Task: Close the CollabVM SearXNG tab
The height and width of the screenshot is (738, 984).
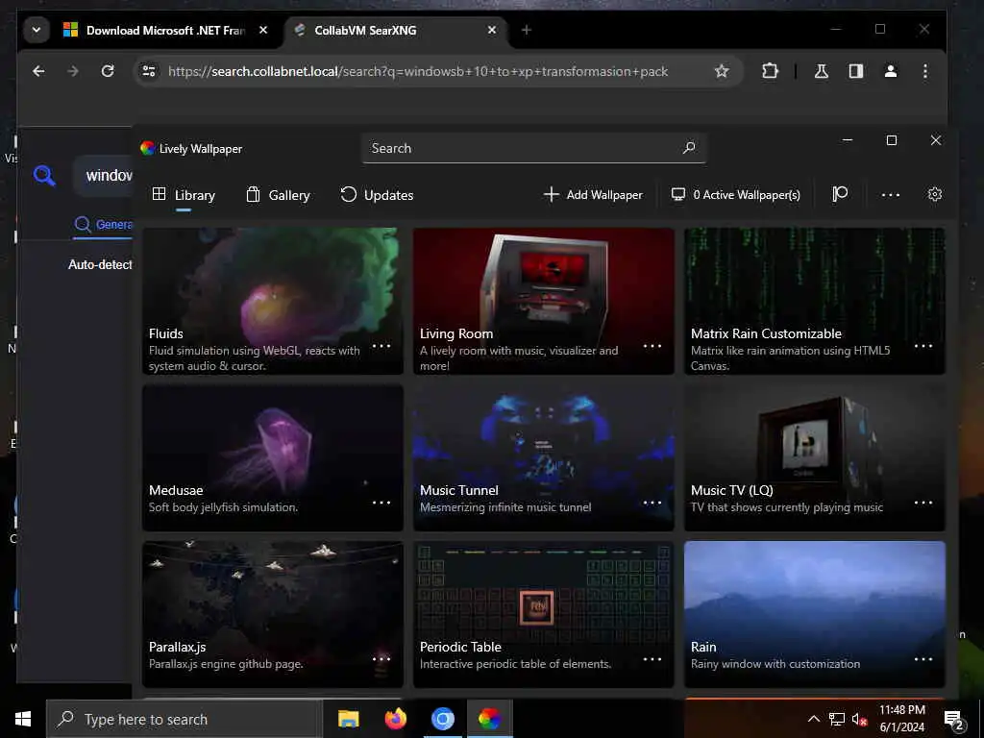Action: (x=492, y=30)
